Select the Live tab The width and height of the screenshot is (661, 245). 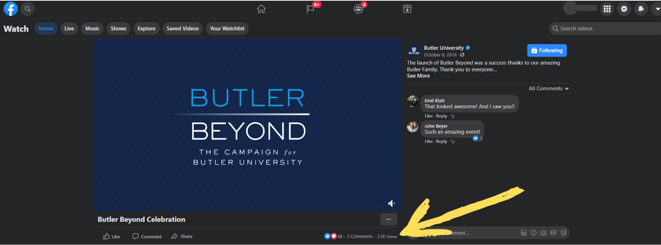click(69, 28)
